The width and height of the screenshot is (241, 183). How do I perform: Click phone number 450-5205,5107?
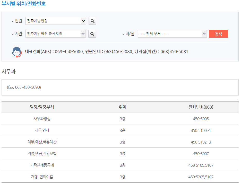click(201, 177)
